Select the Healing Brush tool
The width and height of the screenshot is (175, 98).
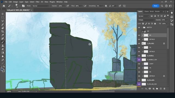tap(2, 39)
